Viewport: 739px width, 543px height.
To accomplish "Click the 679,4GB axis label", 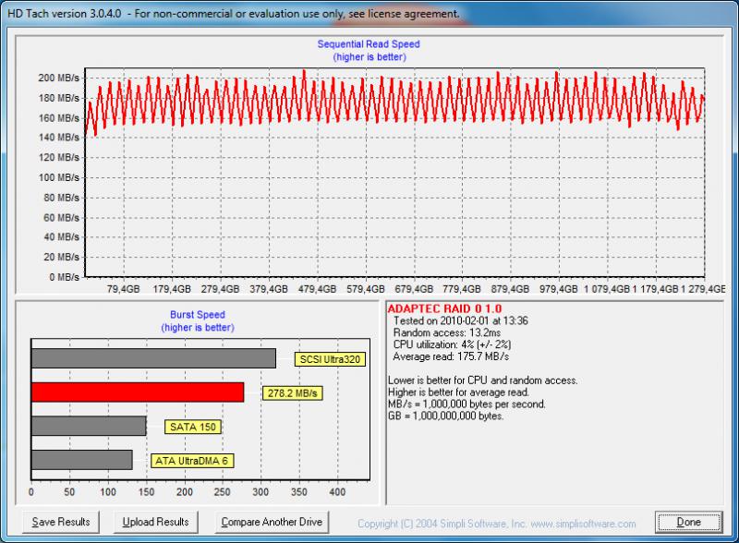I will coord(414,289).
